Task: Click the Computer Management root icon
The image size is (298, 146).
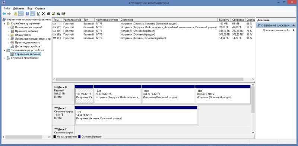Action: click(4, 20)
